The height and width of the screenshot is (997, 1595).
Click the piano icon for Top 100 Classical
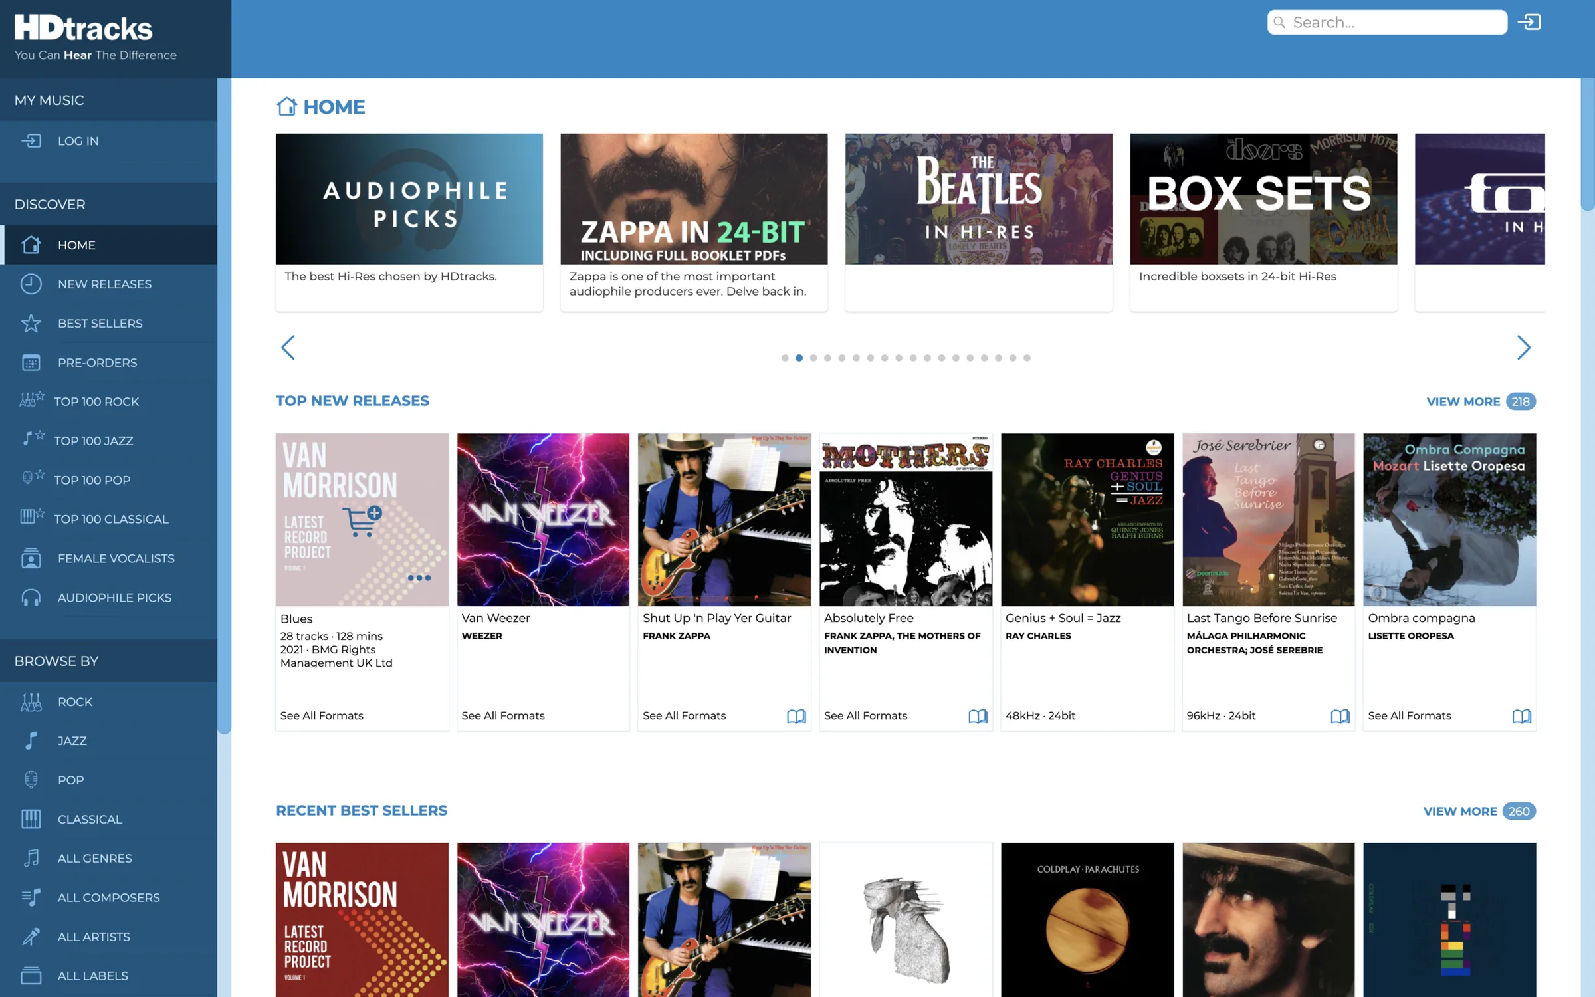coord(33,516)
